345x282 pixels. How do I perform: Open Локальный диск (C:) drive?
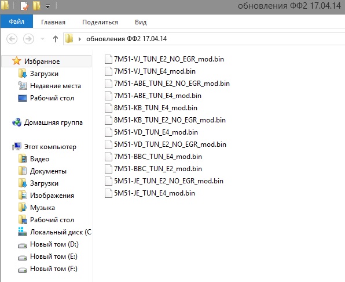coord(61,232)
